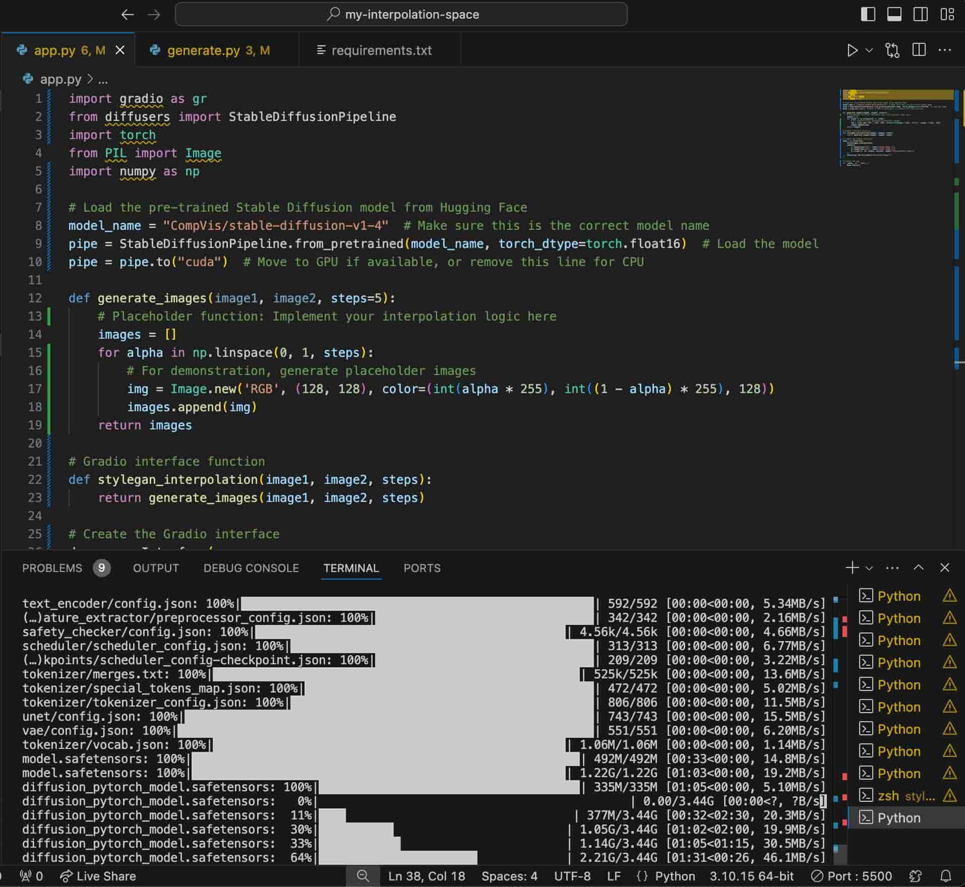
Task: Close the app.py editor tab
Action: [120, 50]
